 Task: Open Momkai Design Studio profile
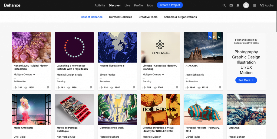70,75
